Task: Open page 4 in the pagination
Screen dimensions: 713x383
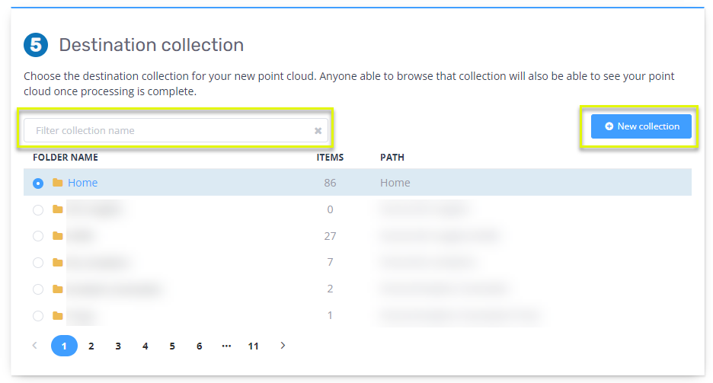Action: pyautogui.click(x=145, y=346)
